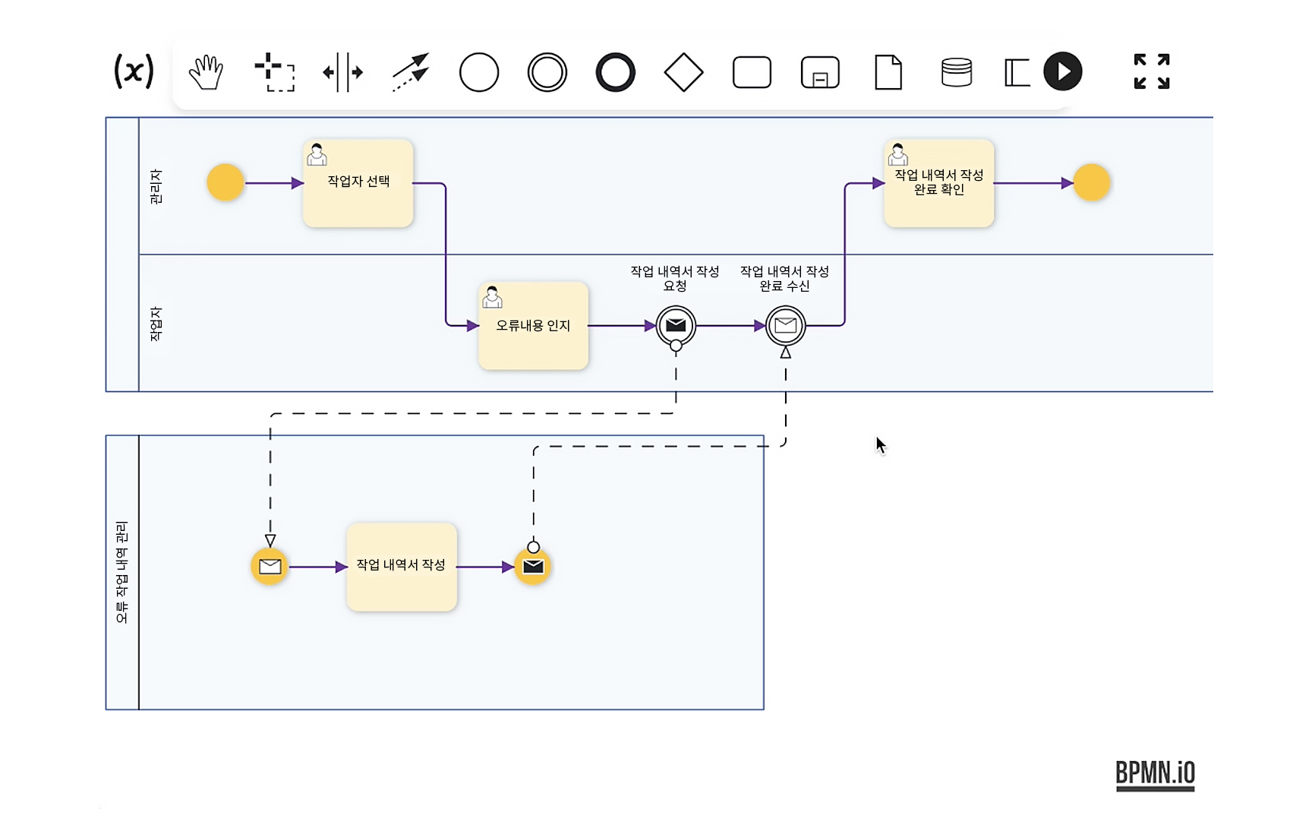The width and height of the screenshot is (1312, 828).
Task: Select the gateway diamond shape
Action: (x=683, y=73)
